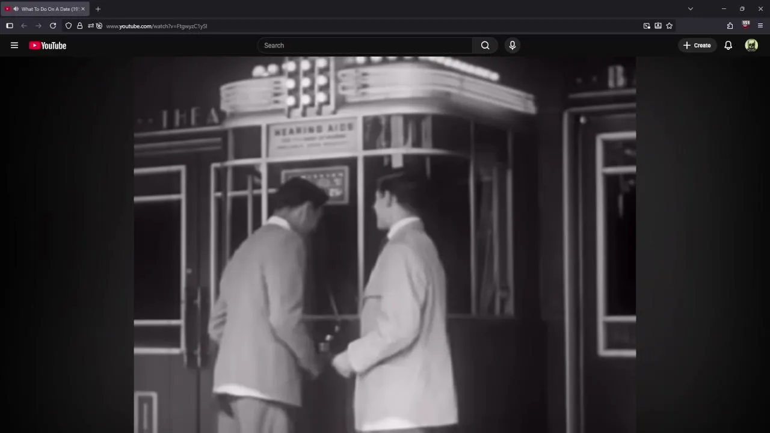Open the account avatar menu
This screenshot has height=433, width=770.
pyautogui.click(x=751, y=45)
